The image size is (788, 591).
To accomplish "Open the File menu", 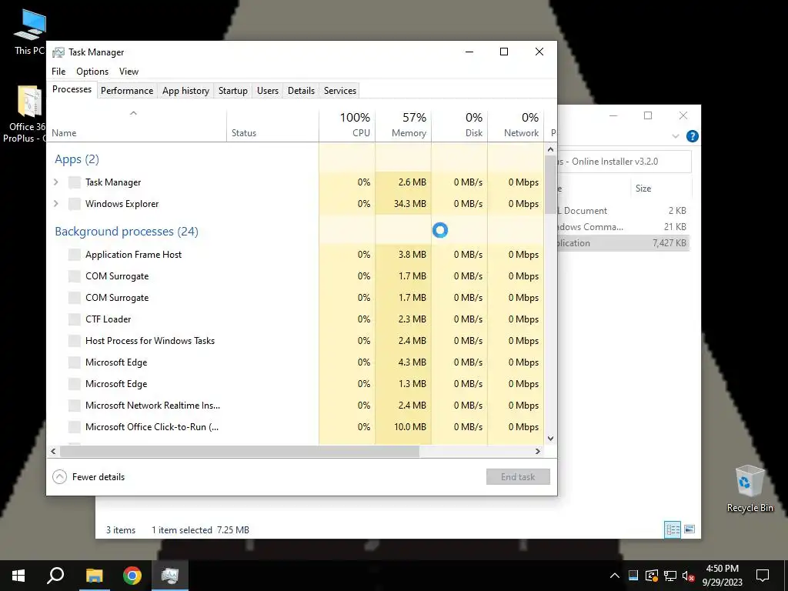I will pos(58,72).
